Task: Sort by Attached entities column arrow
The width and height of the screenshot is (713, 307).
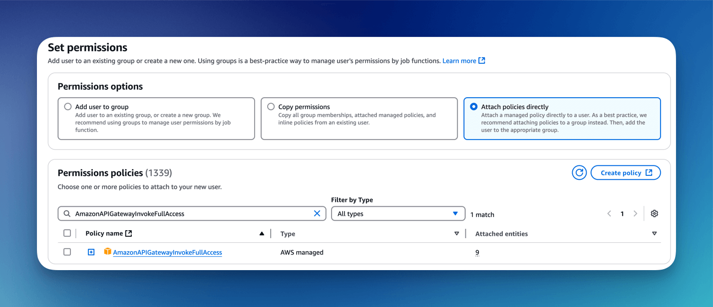Action: 654,234
